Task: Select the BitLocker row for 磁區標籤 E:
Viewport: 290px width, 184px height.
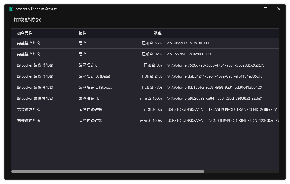Action: pos(83,87)
